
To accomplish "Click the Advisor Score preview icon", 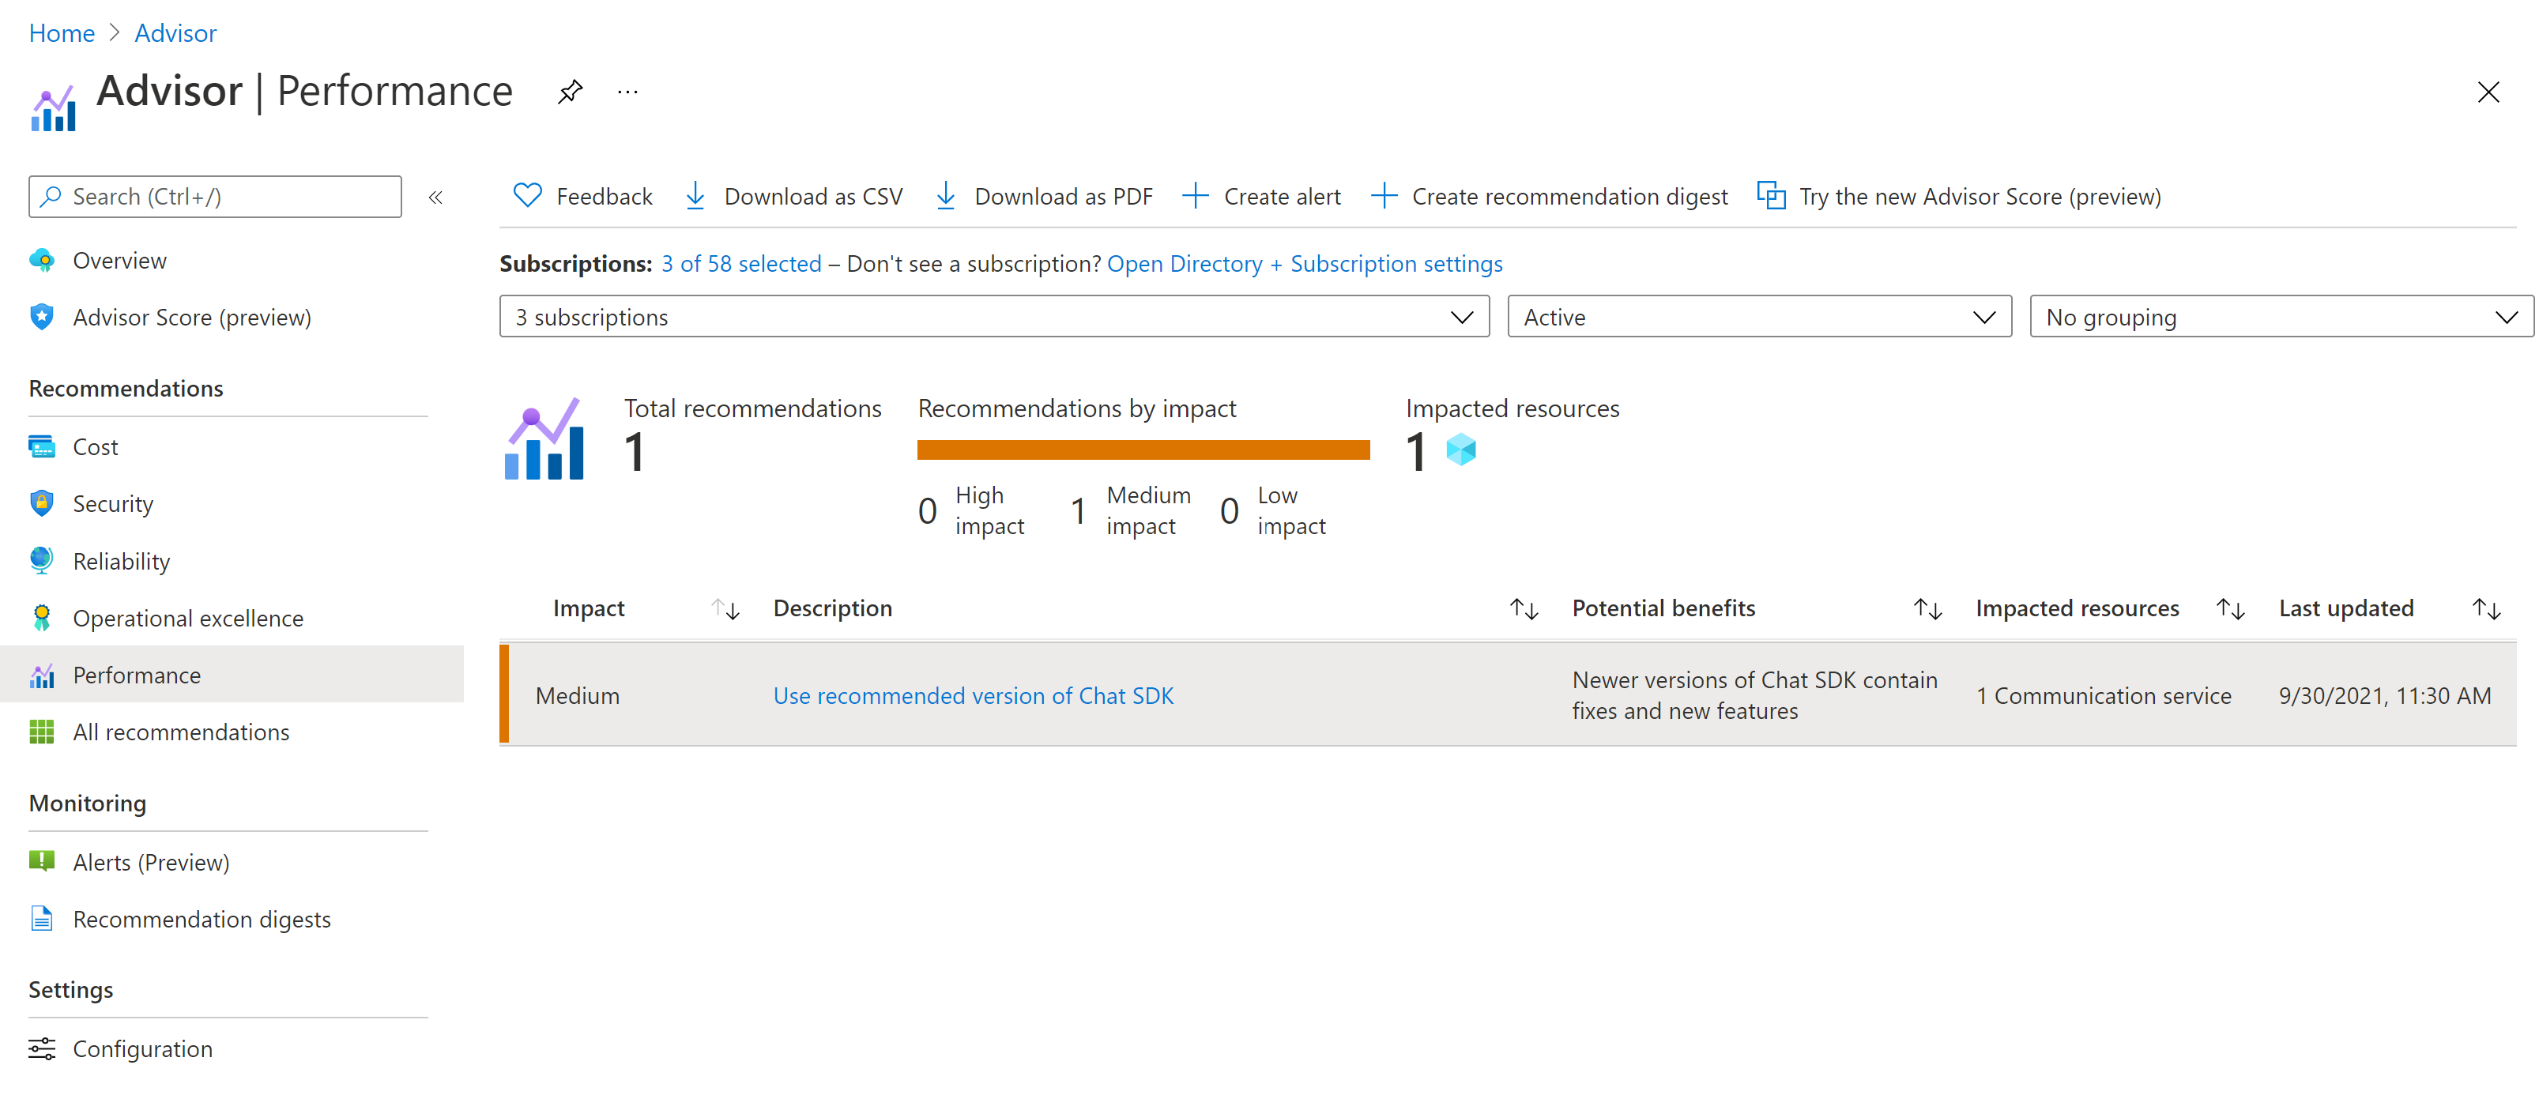I will (42, 316).
